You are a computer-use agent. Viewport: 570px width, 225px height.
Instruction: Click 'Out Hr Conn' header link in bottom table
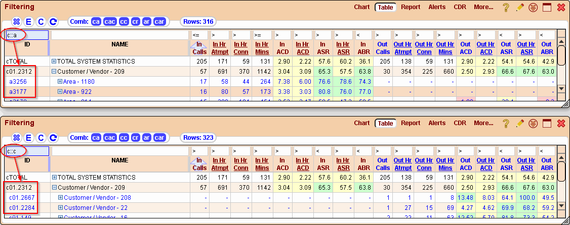point(424,164)
